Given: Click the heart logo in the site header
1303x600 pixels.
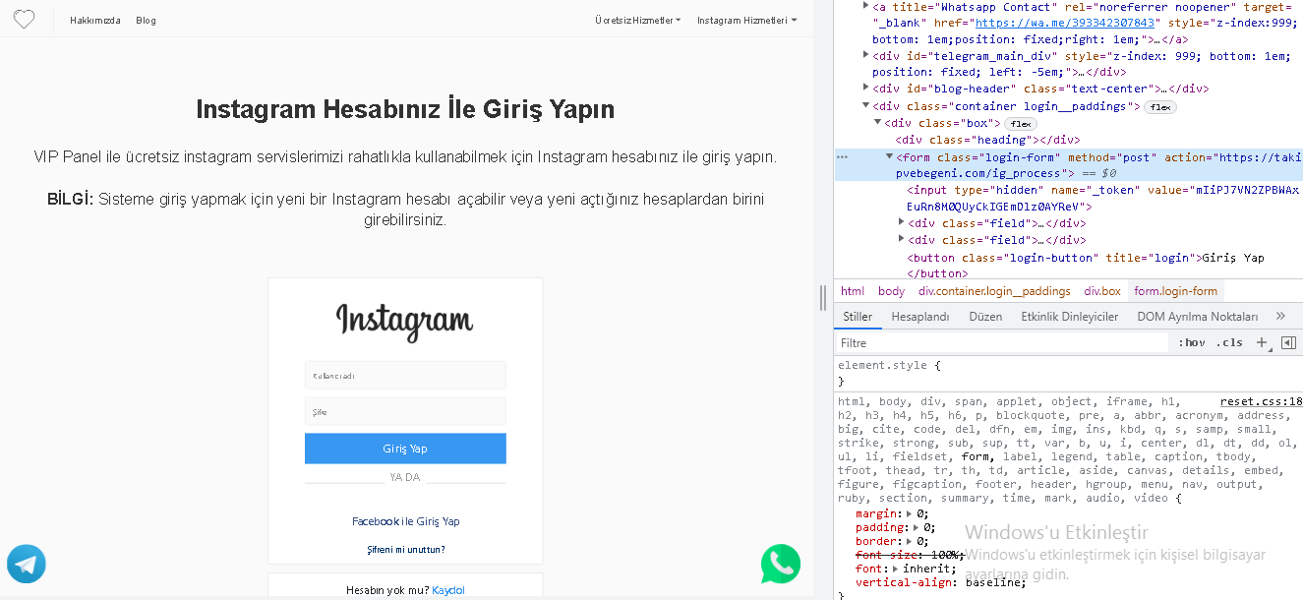Looking at the screenshot, I should tap(24, 20).
